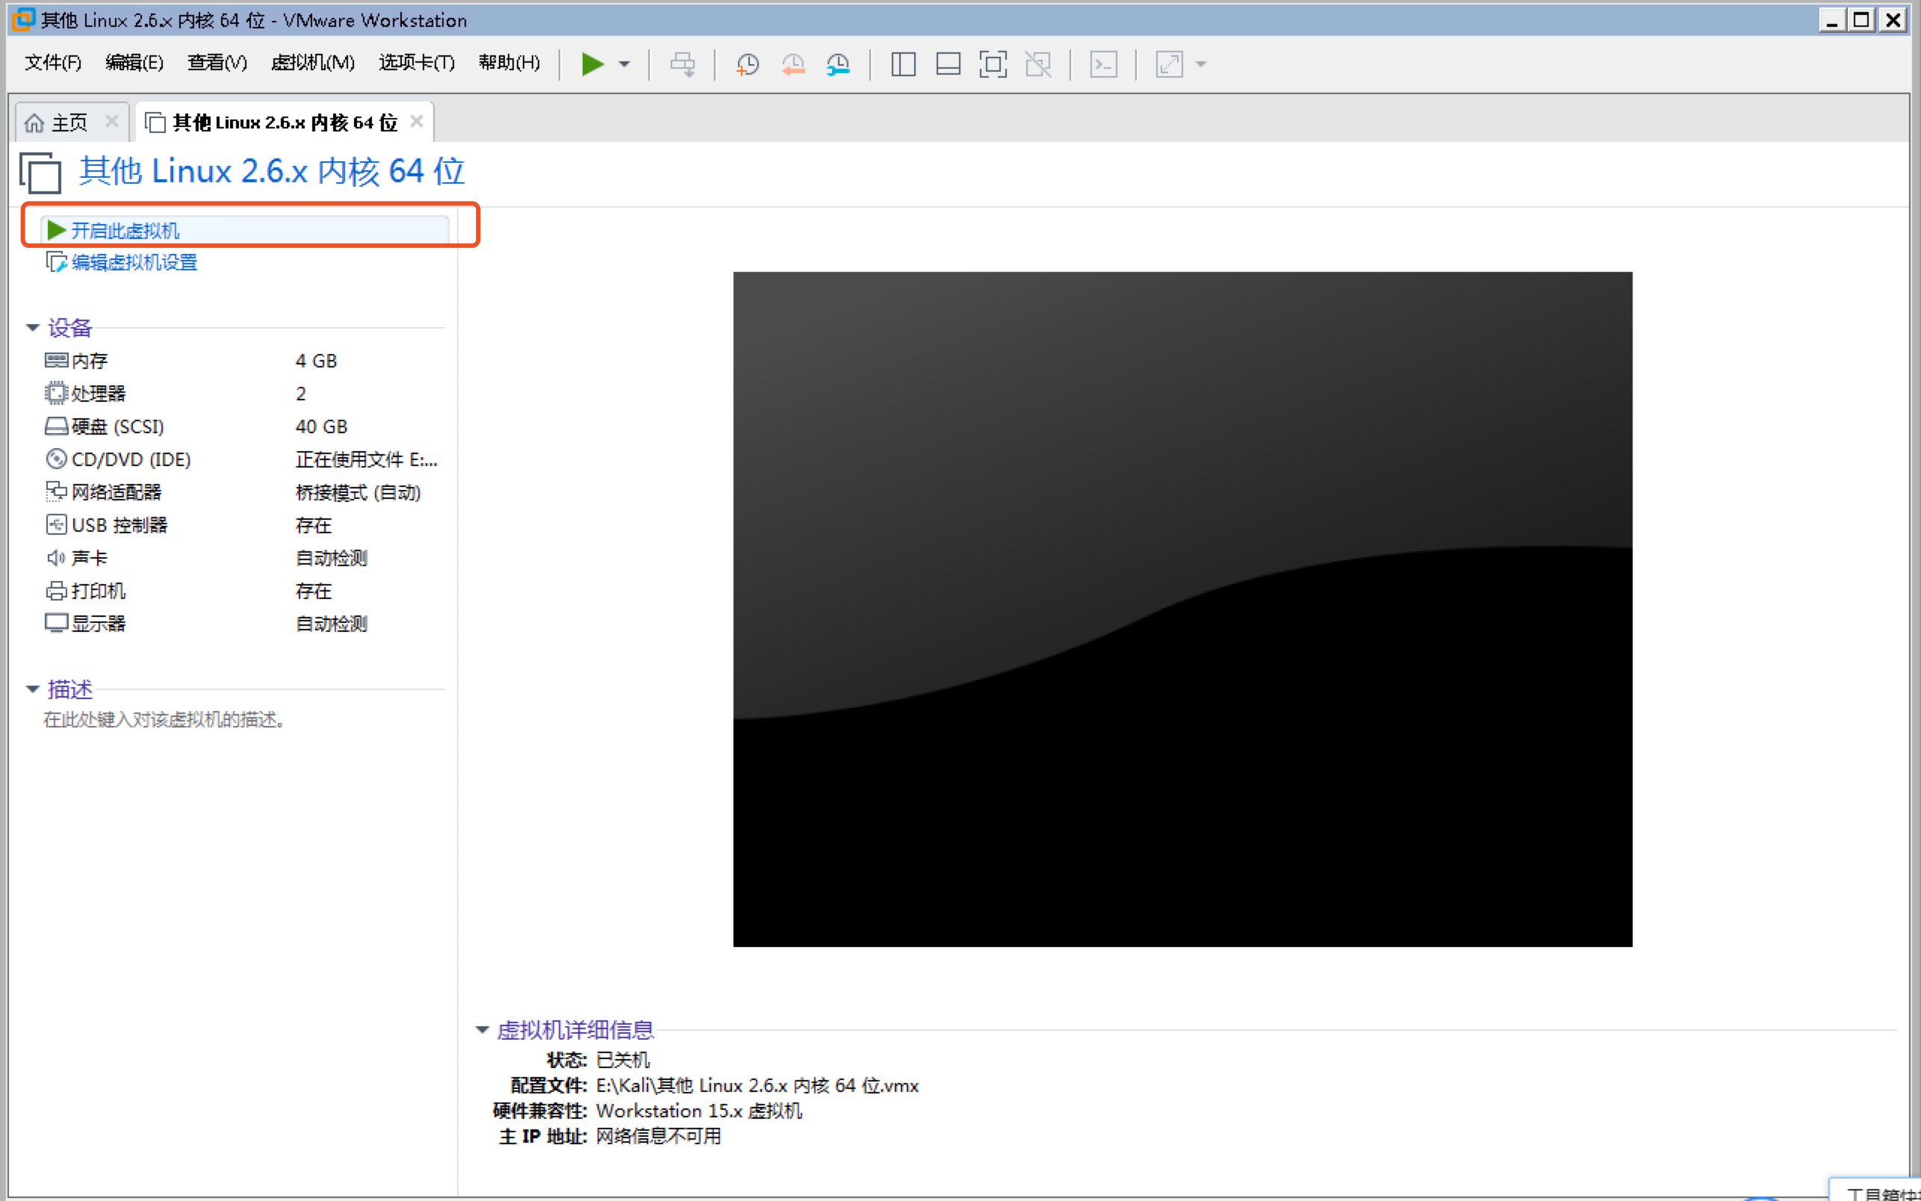The height and width of the screenshot is (1201, 1921).
Task: Toggle the thumbnail bar icon
Action: (949, 64)
